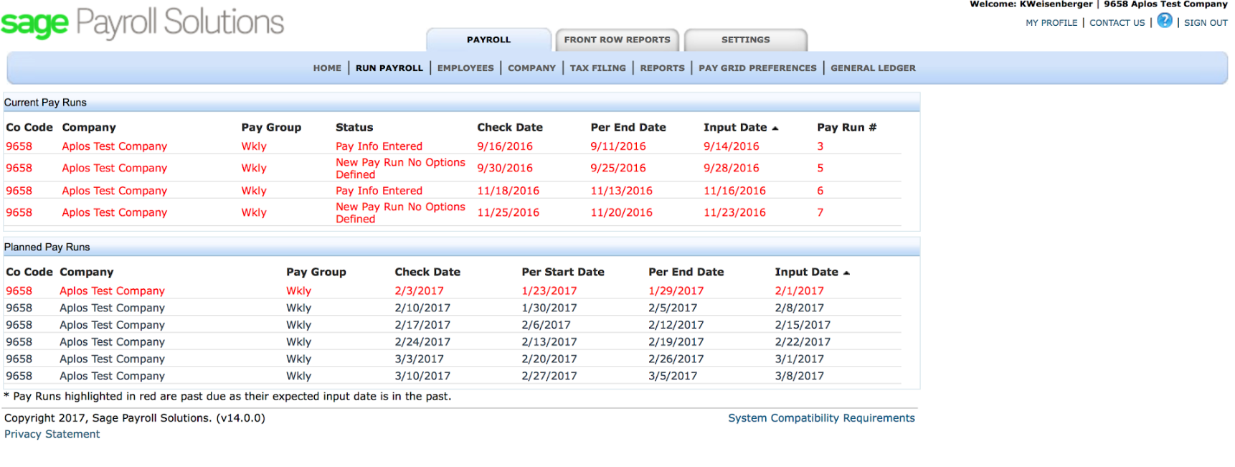The width and height of the screenshot is (1235, 467).
Task: Click Per End Date 9/25/2016
Action: [618, 168]
